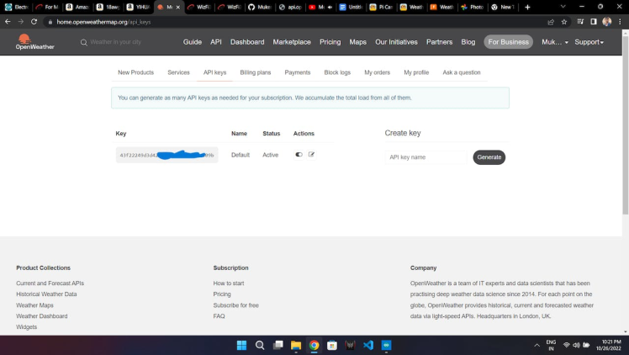View site security lock info
Viewport: 629px width, 355px height.
point(50,22)
